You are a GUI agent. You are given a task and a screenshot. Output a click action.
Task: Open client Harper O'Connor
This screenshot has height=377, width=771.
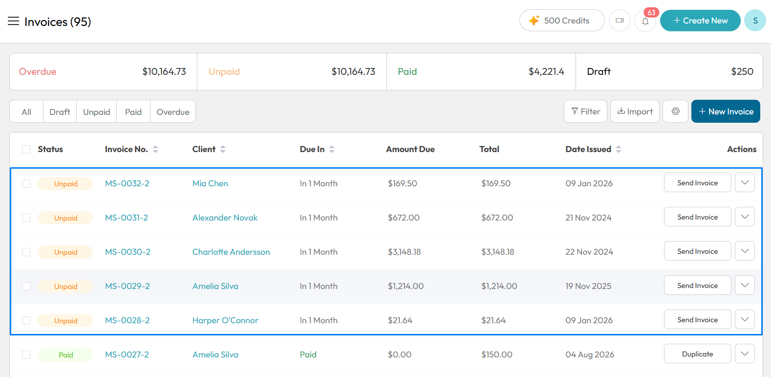225,320
